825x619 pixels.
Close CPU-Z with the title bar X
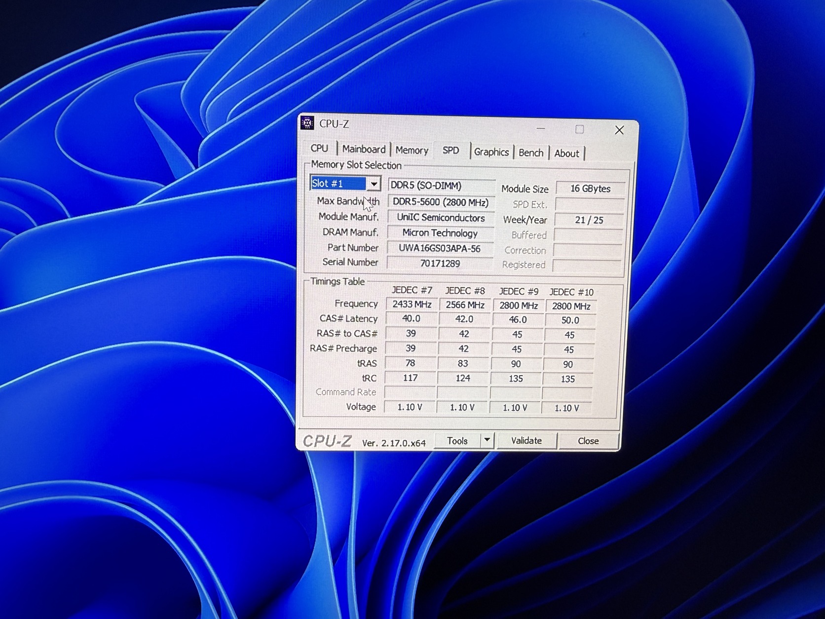[619, 130]
